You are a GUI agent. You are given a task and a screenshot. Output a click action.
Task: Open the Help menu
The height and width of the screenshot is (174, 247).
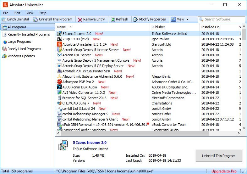(x=43, y=13)
